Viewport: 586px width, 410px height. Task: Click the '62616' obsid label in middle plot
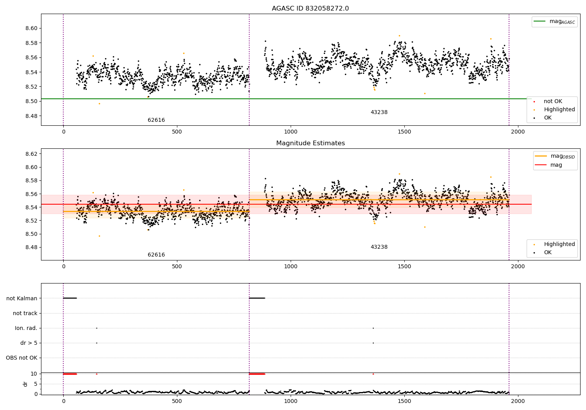coord(156,255)
